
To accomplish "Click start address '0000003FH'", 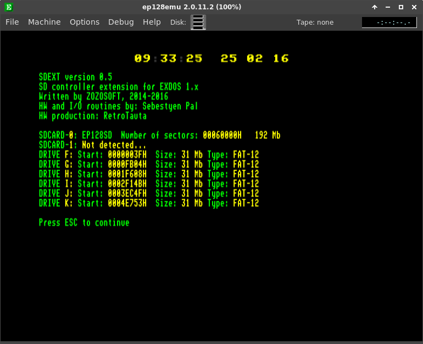I will [x=127, y=155].
